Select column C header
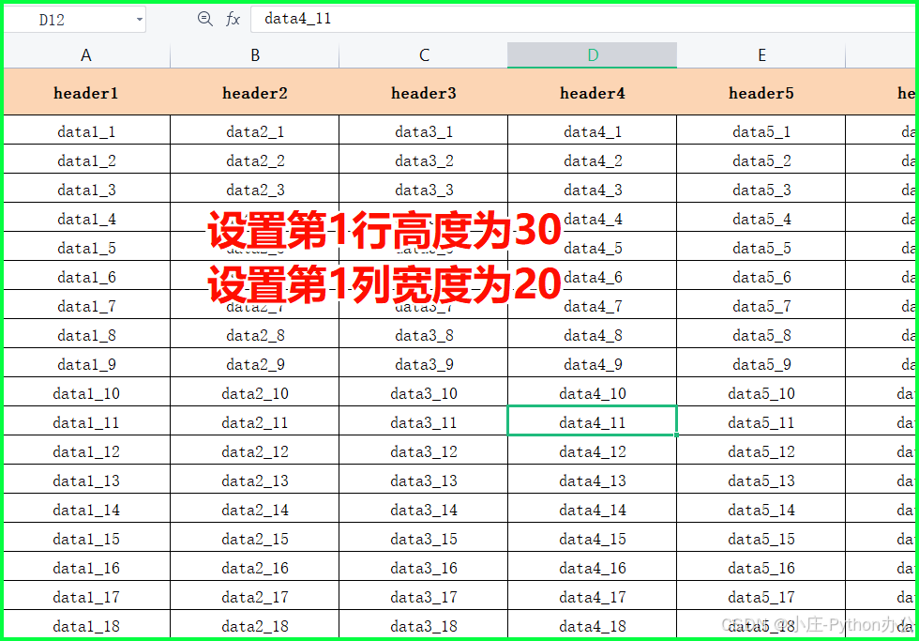Screen dimensions: 919x641 424,55
